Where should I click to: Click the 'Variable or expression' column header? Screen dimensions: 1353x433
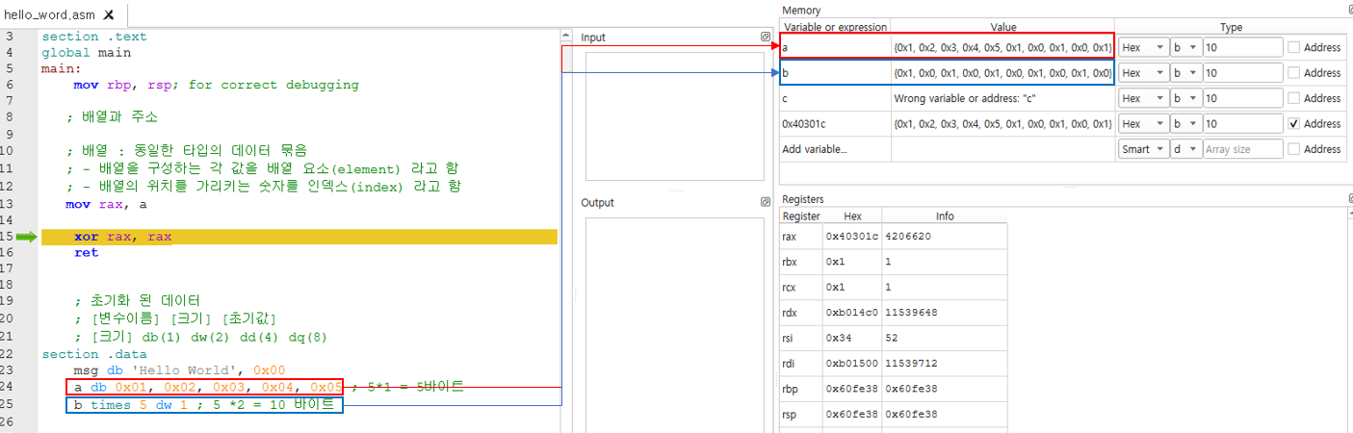835,27
